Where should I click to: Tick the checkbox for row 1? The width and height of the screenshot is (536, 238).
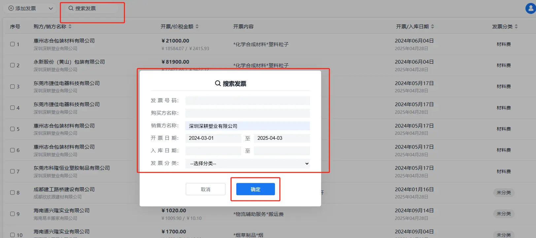point(13,44)
